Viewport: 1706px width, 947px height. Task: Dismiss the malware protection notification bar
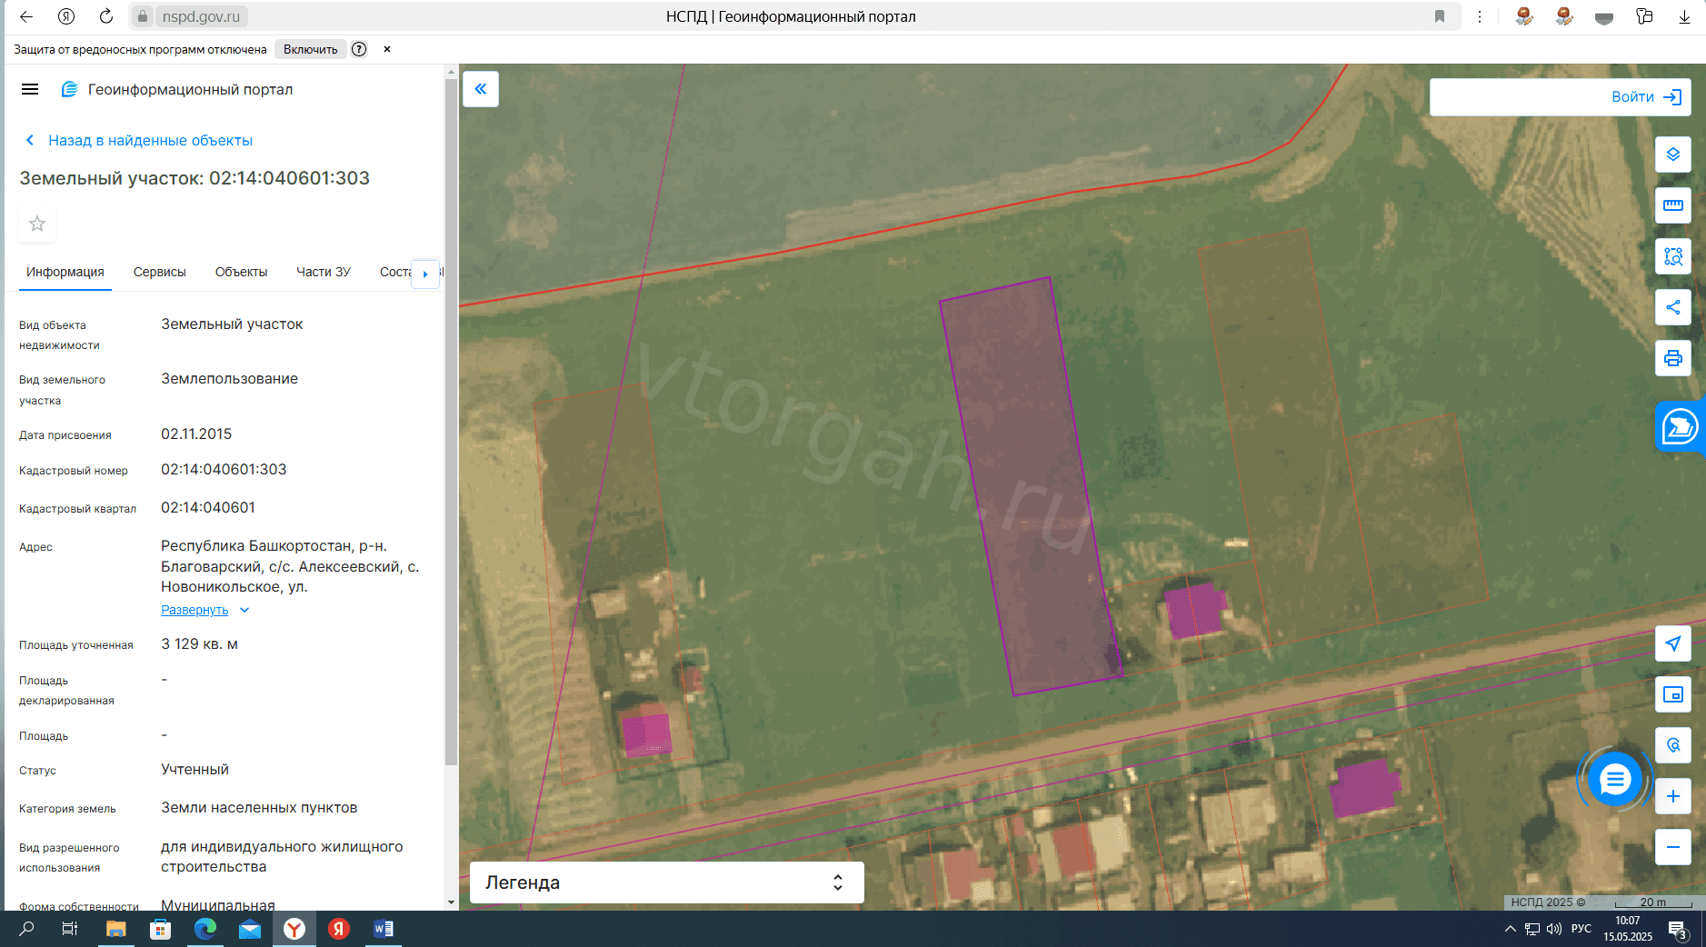pyautogui.click(x=387, y=49)
